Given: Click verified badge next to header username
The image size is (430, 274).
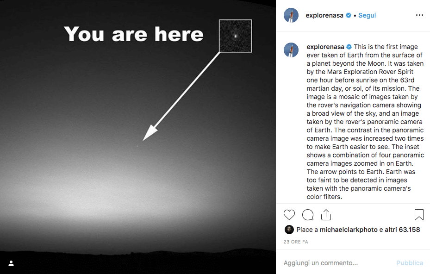Looking at the screenshot, I should point(349,15).
